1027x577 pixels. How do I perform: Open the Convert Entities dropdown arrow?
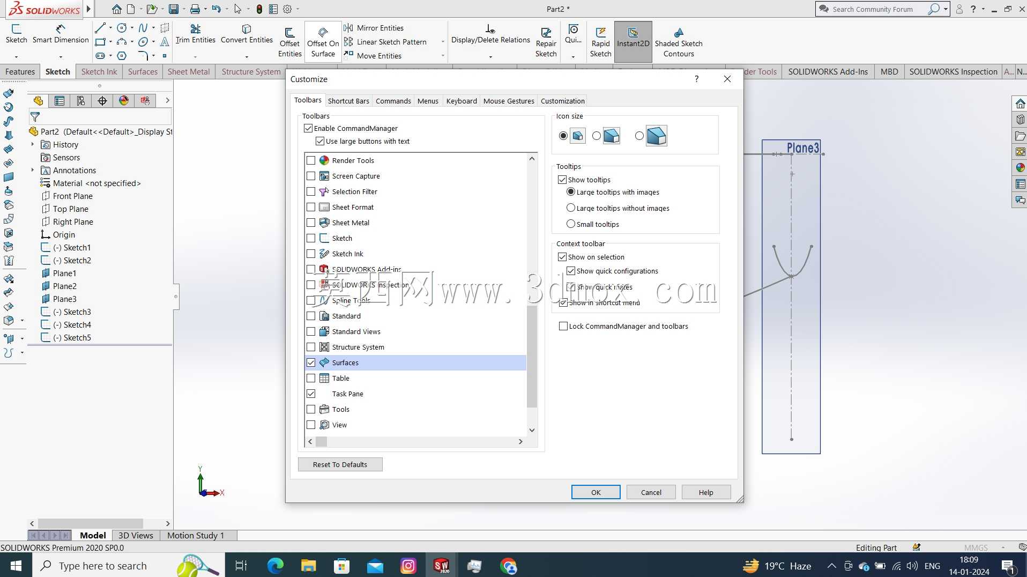[x=247, y=56]
